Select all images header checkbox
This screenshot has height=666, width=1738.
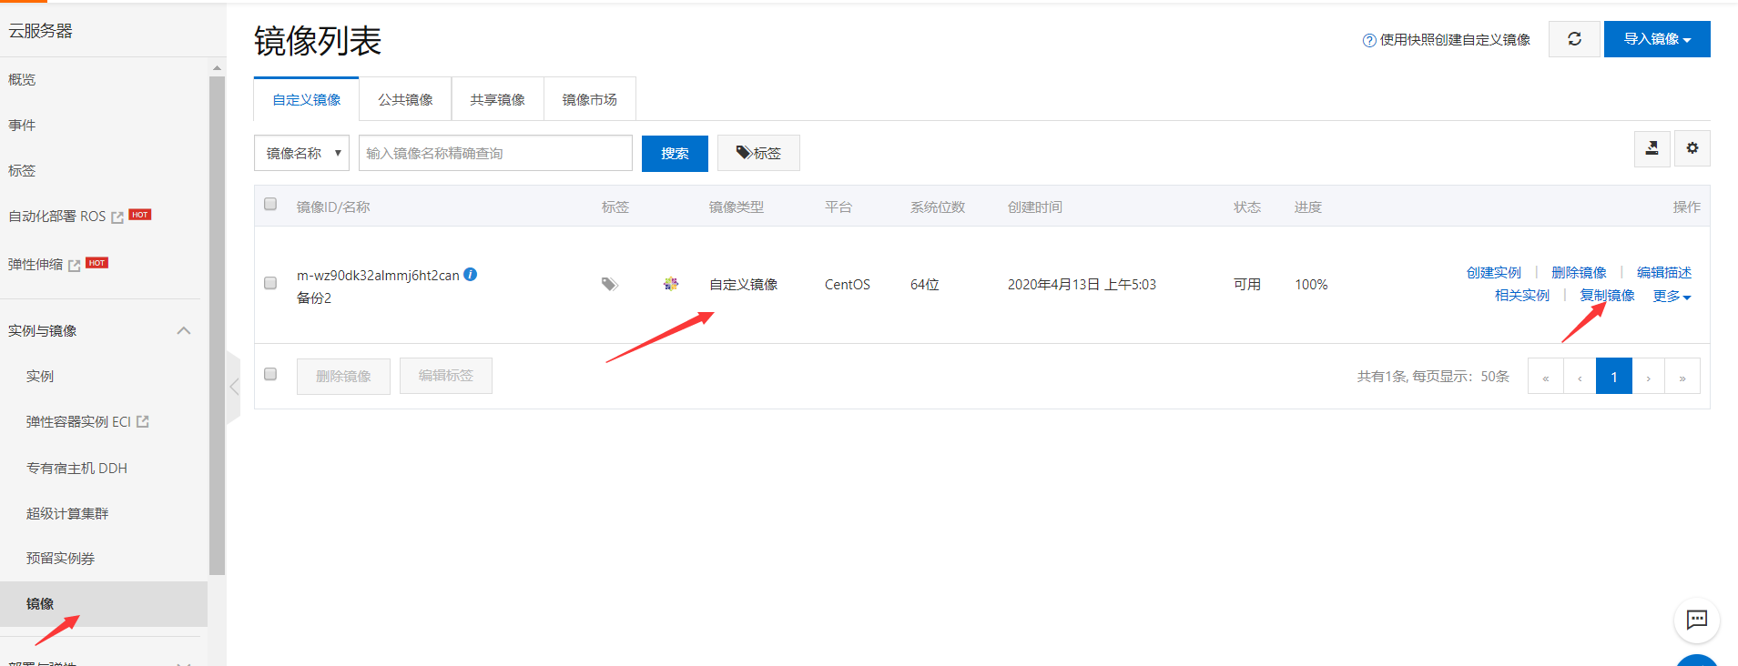(270, 204)
